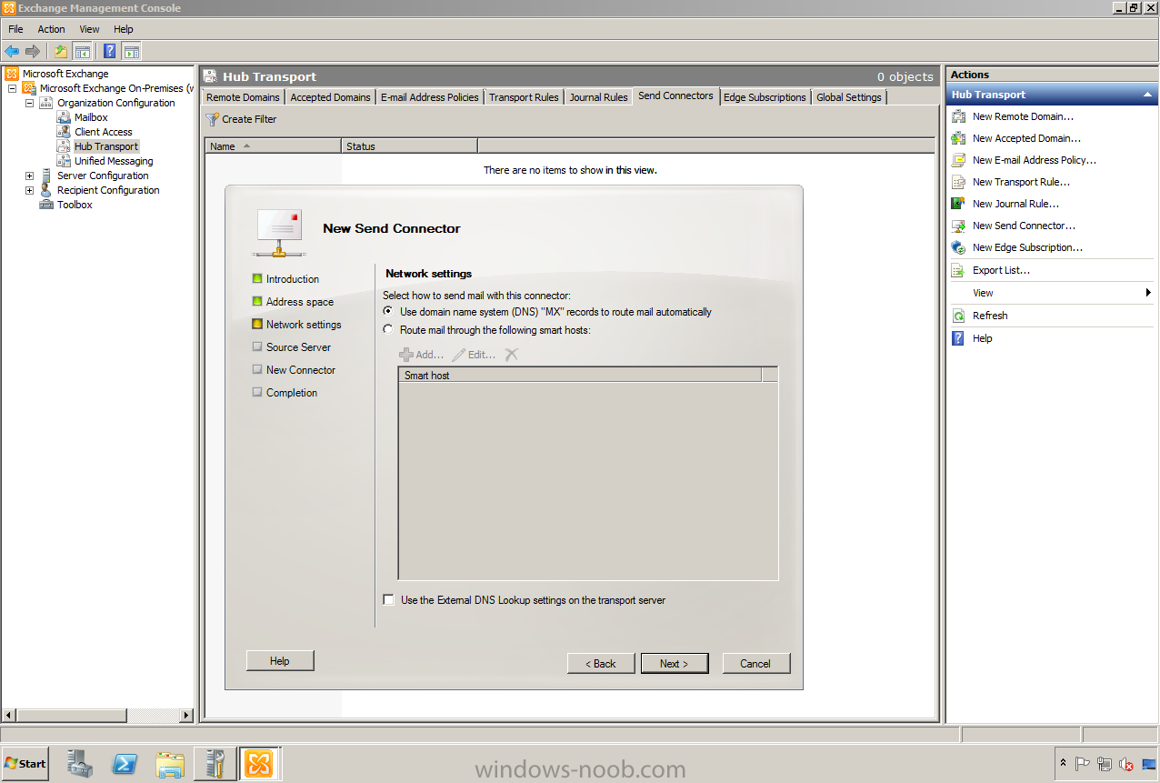
Task: Select Client Access tree item
Action: [x=104, y=132]
